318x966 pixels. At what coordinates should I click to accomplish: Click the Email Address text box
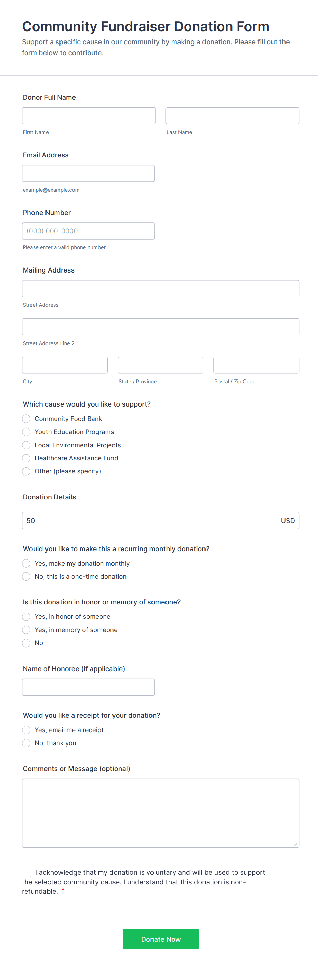[88, 173]
